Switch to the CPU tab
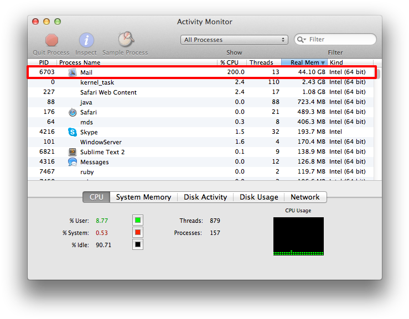 pos(96,197)
